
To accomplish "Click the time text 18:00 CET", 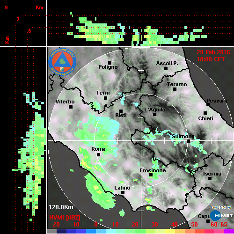I will 211,59.
